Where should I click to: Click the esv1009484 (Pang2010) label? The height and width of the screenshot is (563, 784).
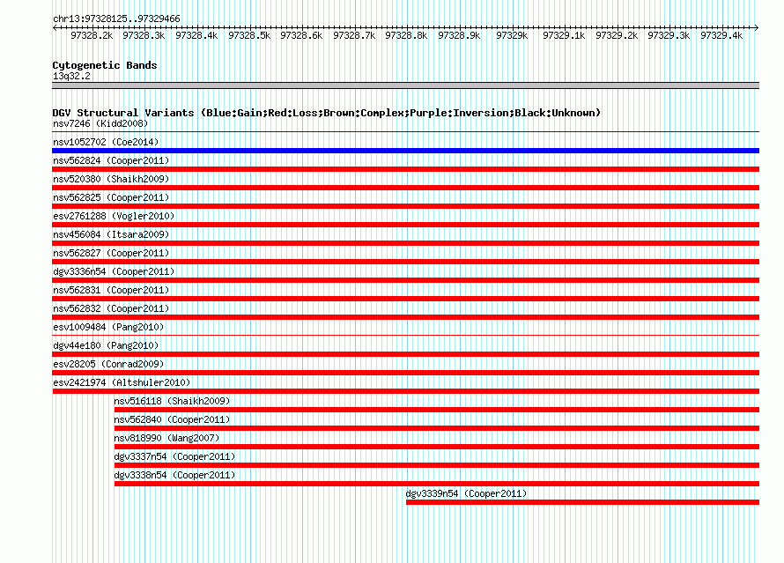[x=108, y=327]
